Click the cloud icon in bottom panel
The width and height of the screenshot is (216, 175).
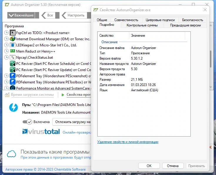coord(11,154)
